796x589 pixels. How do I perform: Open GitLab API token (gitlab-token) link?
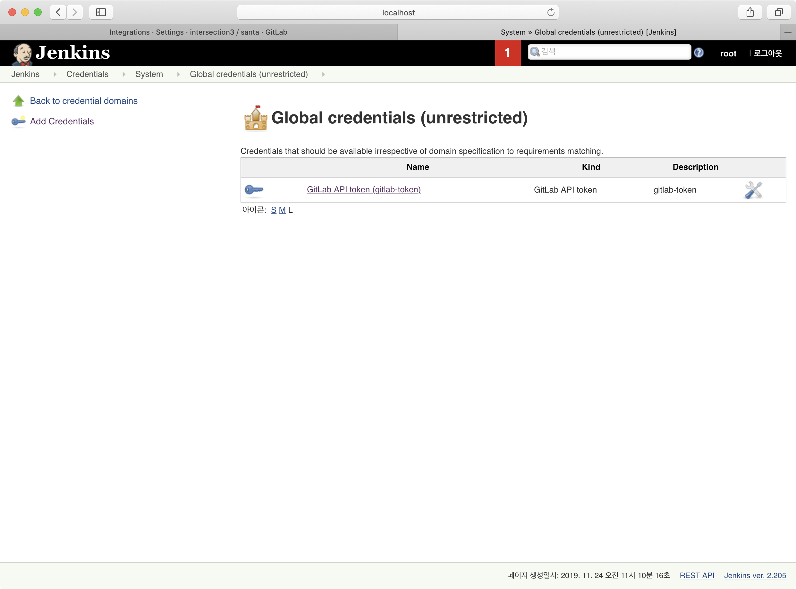[x=364, y=190]
